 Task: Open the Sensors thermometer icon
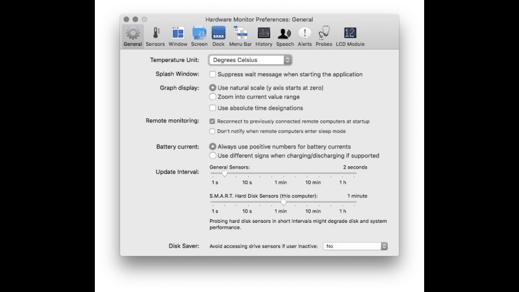(x=156, y=33)
